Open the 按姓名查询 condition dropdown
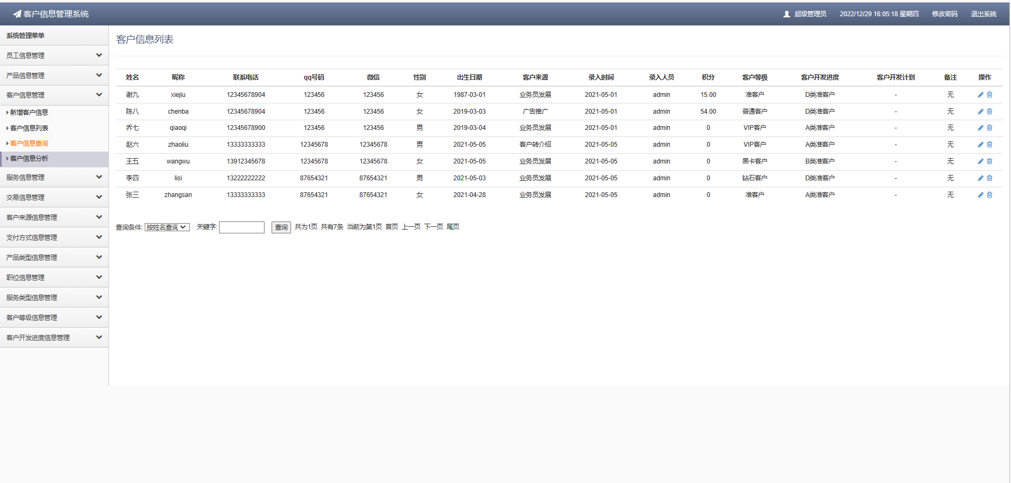The image size is (1011, 483). coord(167,227)
